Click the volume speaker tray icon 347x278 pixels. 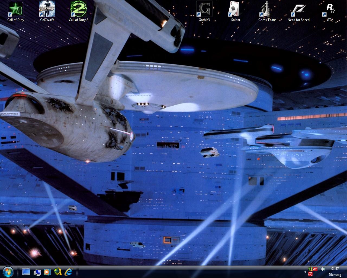(x=323, y=269)
